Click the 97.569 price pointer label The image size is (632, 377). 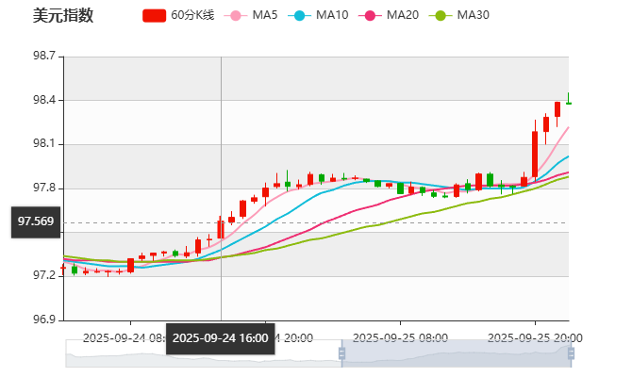(x=36, y=221)
